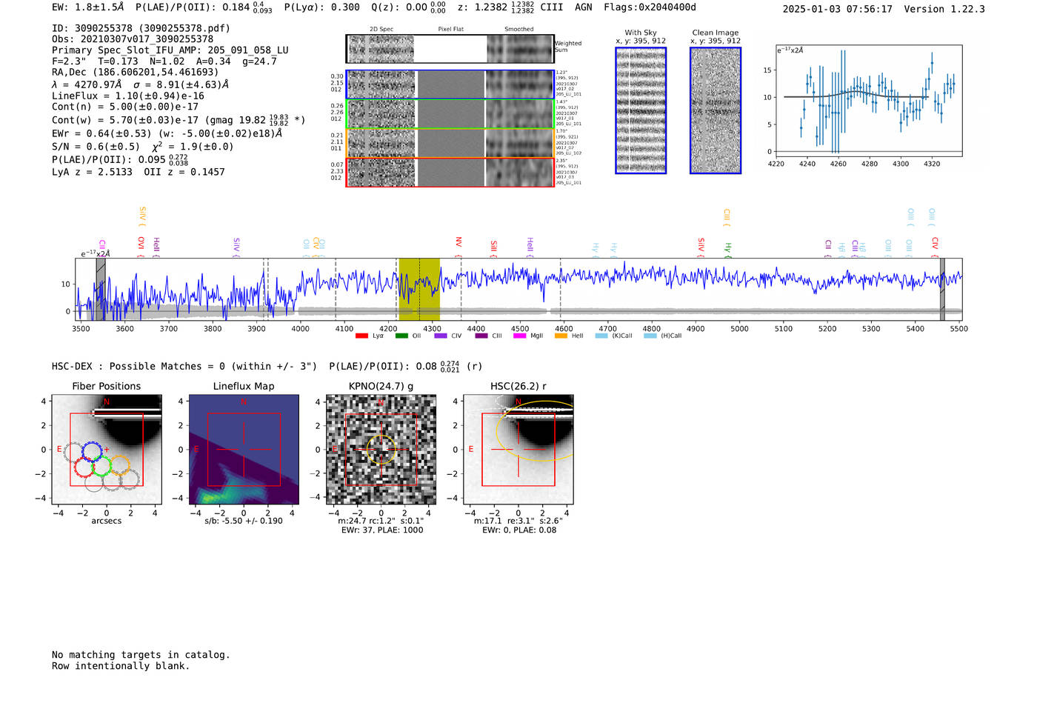Click the purple CIV legend swatch
1037x706 pixels.
click(x=441, y=336)
